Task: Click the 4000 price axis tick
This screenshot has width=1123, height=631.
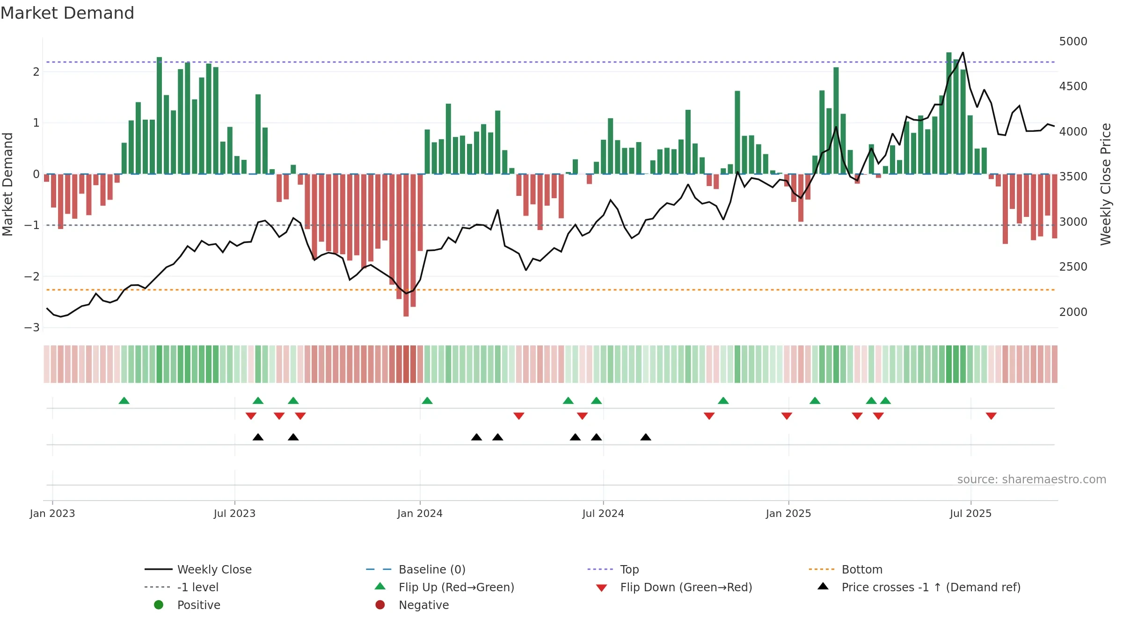Action: click(1073, 131)
